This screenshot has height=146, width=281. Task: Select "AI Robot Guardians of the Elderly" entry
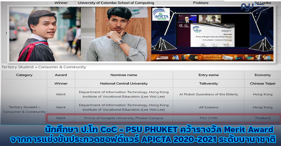click(209, 94)
